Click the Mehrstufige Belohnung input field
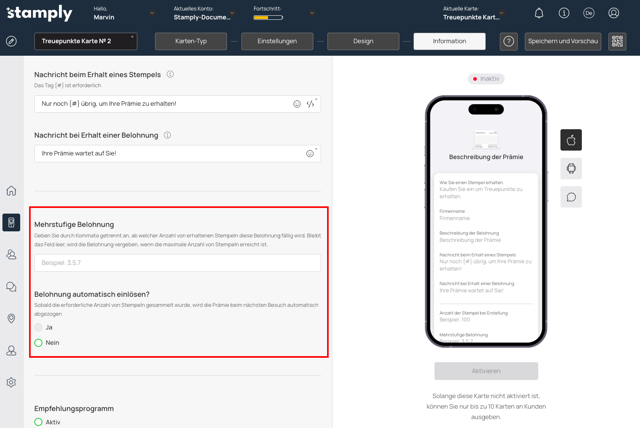The height and width of the screenshot is (428, 640). 178,263
